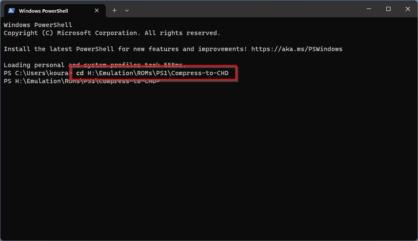Minimize the terminal window
This screenshot has height=241, width=418.
[x=369, y=9]
